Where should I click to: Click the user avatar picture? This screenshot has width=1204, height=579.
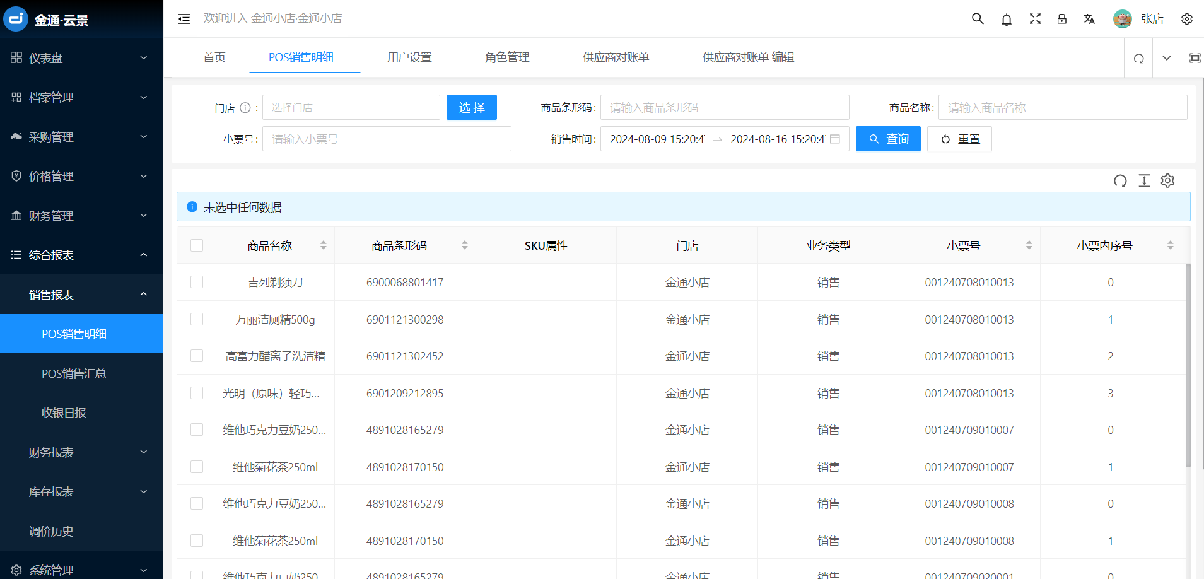[1123, 19]
